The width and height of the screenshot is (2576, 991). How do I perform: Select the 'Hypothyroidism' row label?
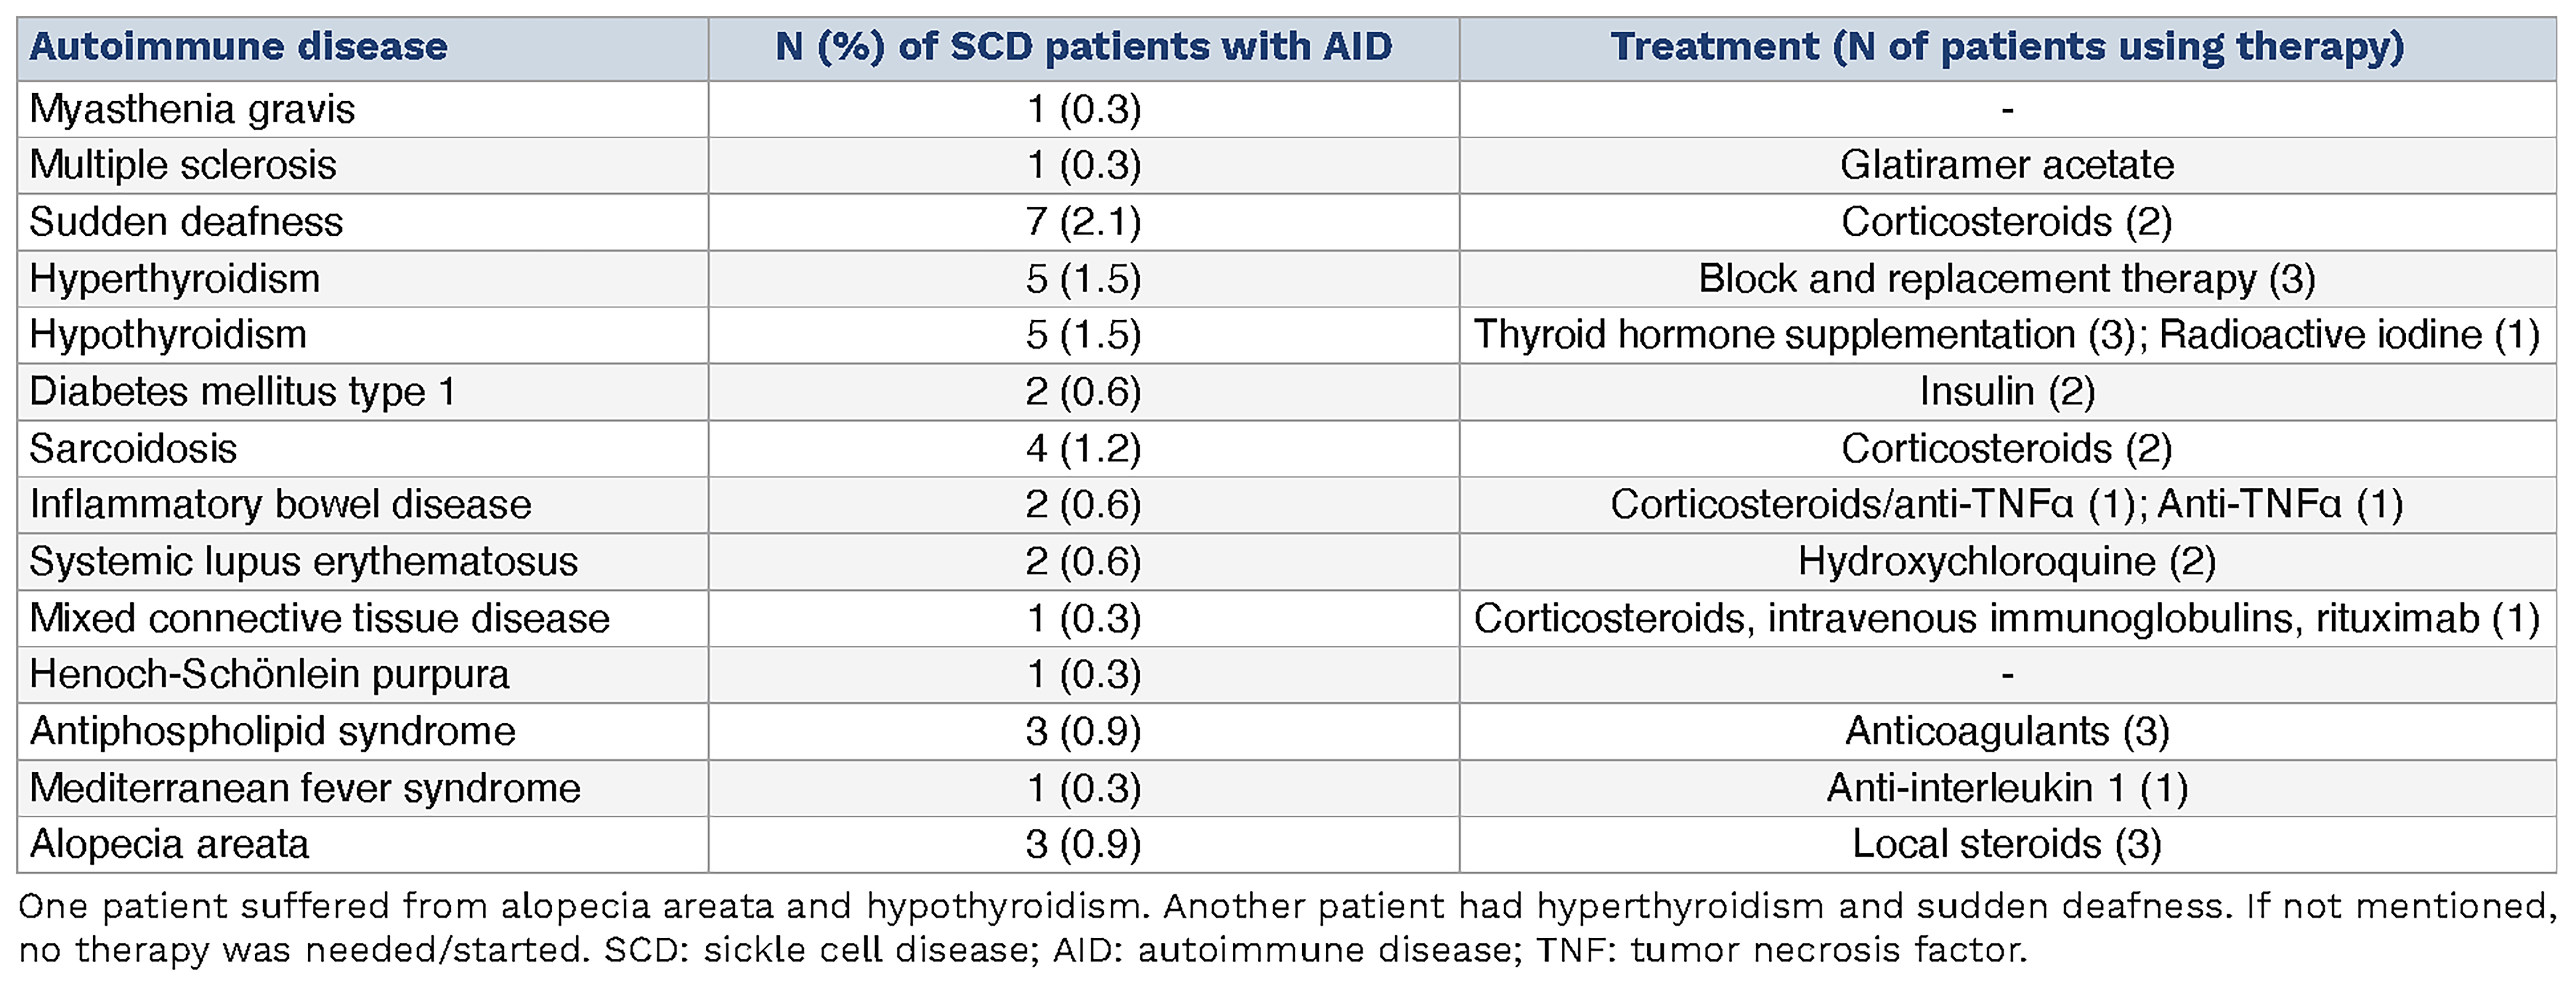tap(168, 335)
